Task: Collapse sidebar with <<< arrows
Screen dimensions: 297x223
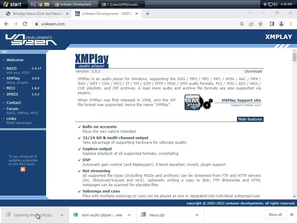Action: (4, 52)
